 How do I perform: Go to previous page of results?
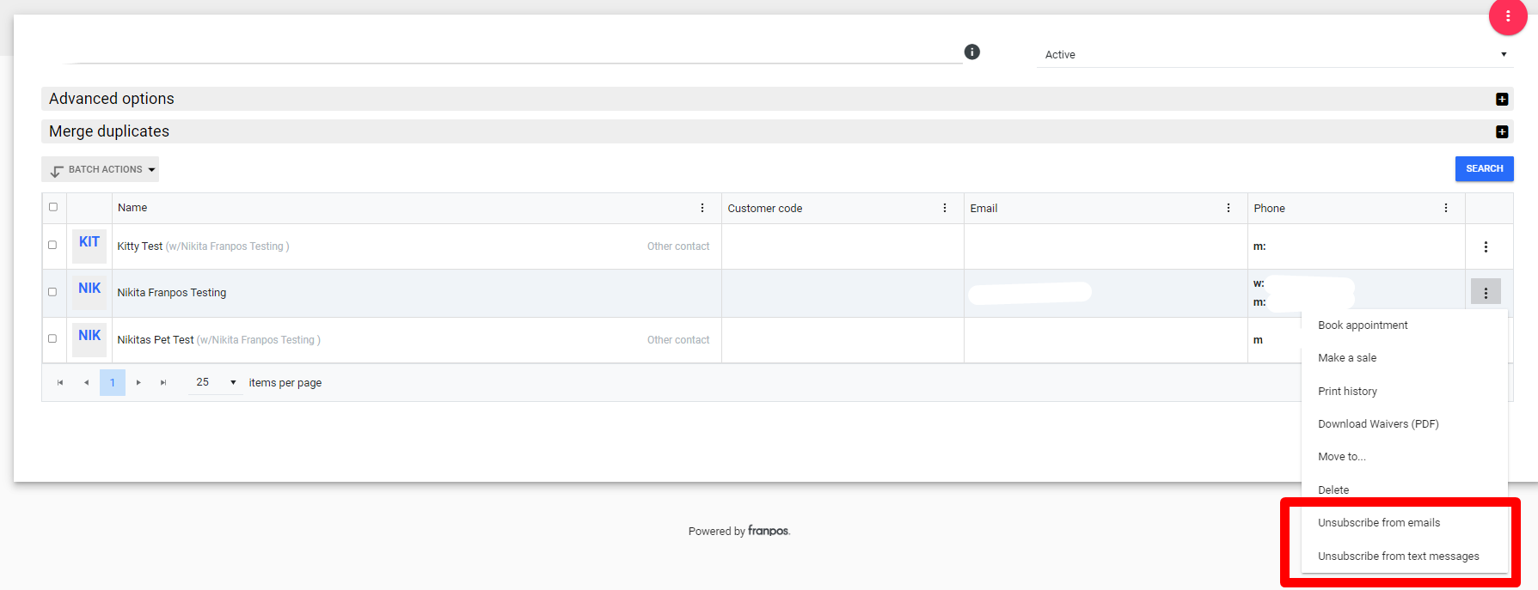click(86, 382)
